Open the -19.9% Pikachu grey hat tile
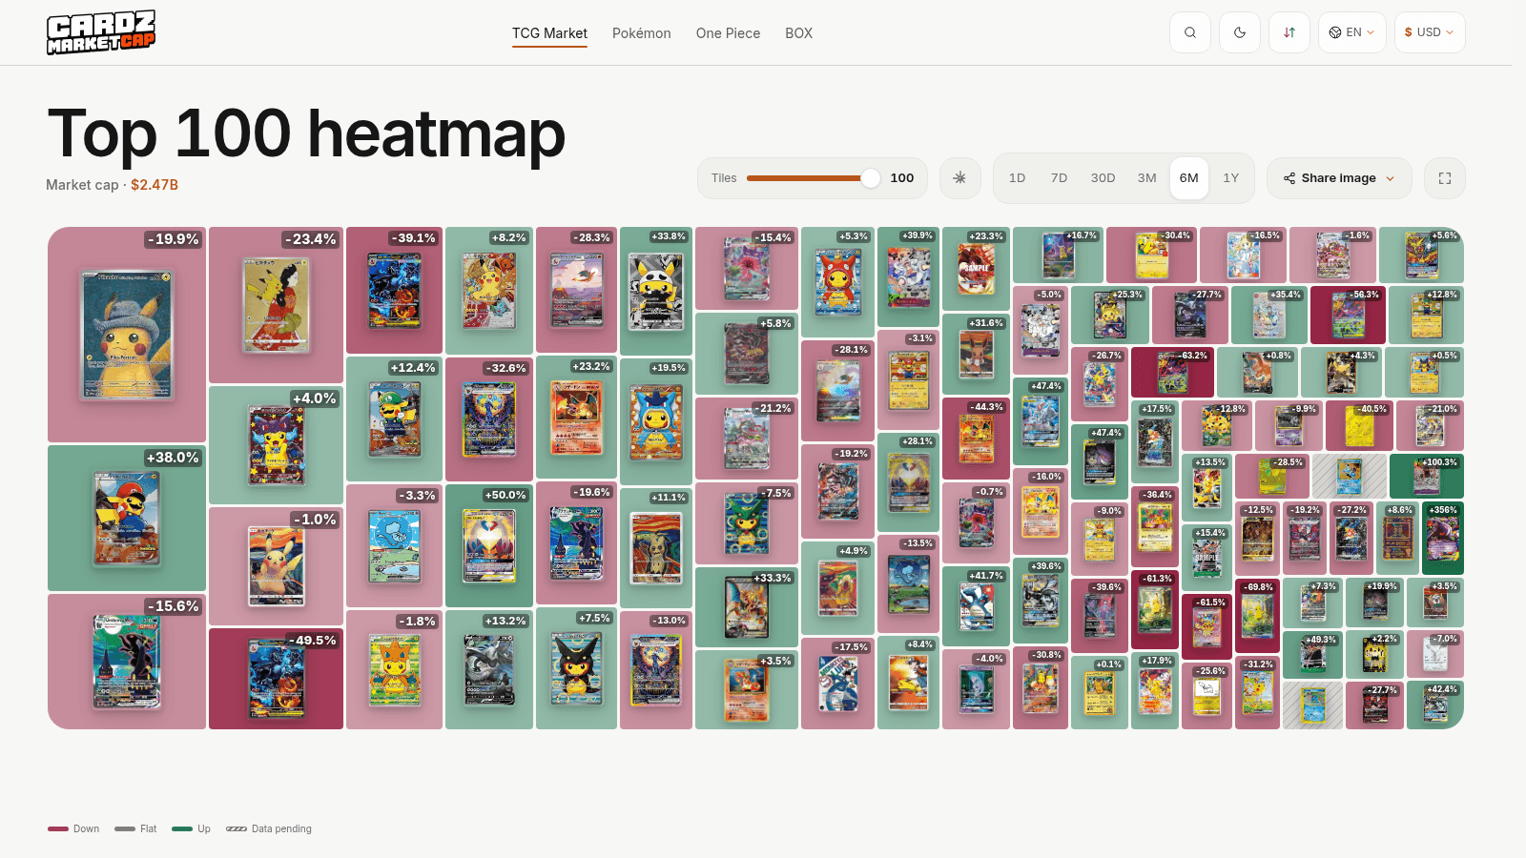The image size is (1526, 858). pyautogui.click(x=127, y=335)
